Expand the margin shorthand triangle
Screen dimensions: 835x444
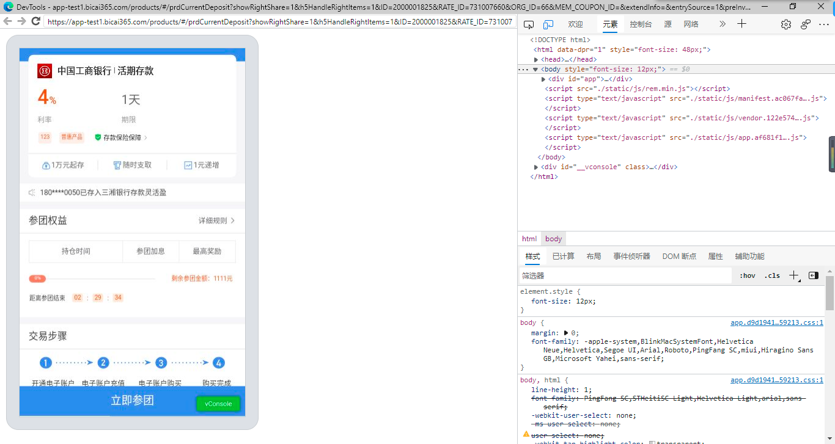point(566,333)
